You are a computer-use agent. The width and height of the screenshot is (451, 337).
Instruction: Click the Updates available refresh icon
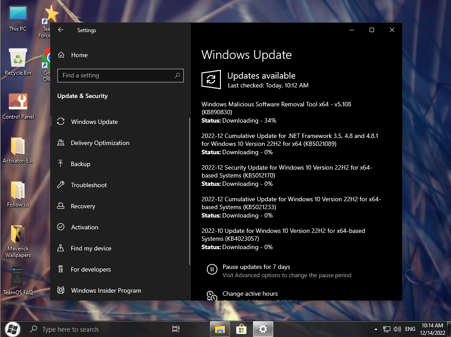pos(211,80)
